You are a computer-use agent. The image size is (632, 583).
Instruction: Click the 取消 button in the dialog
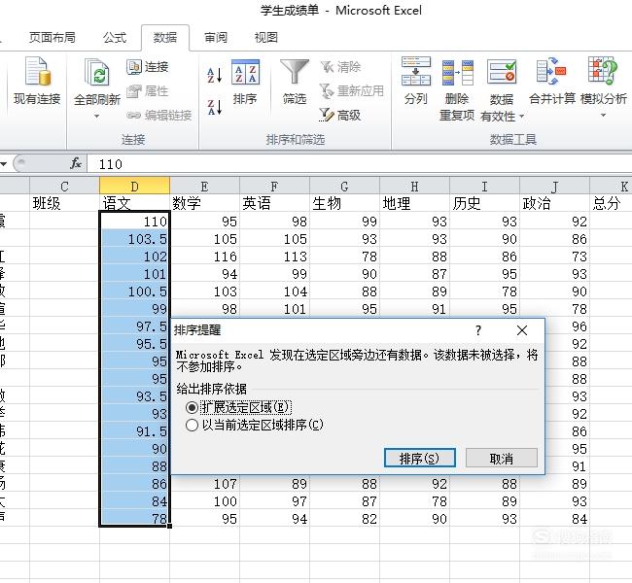pyautogui.click(x=502, y=458)
